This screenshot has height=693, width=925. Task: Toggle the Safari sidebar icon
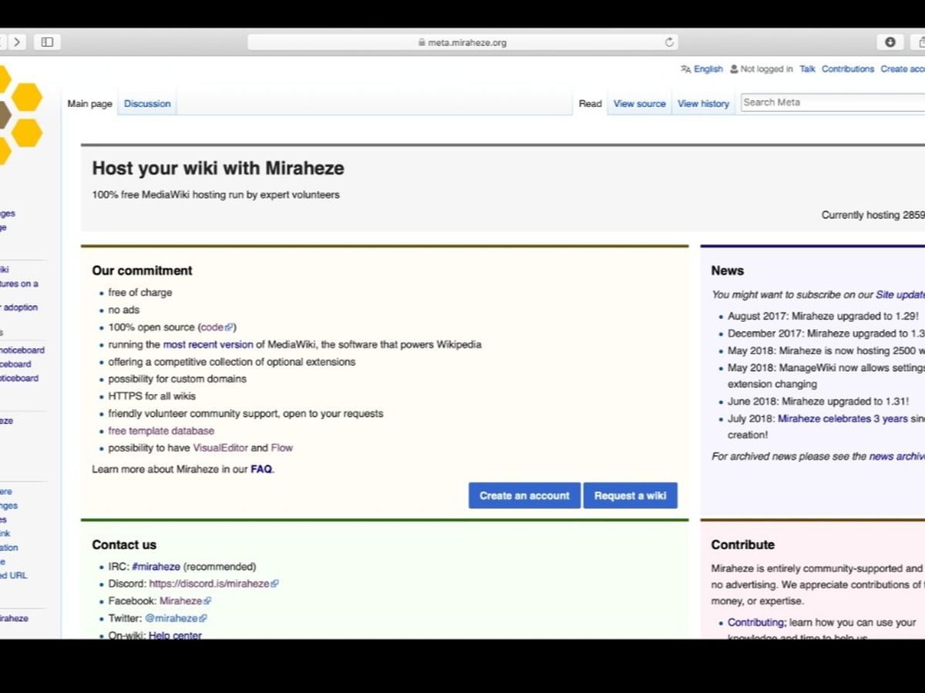pos(47,42)
